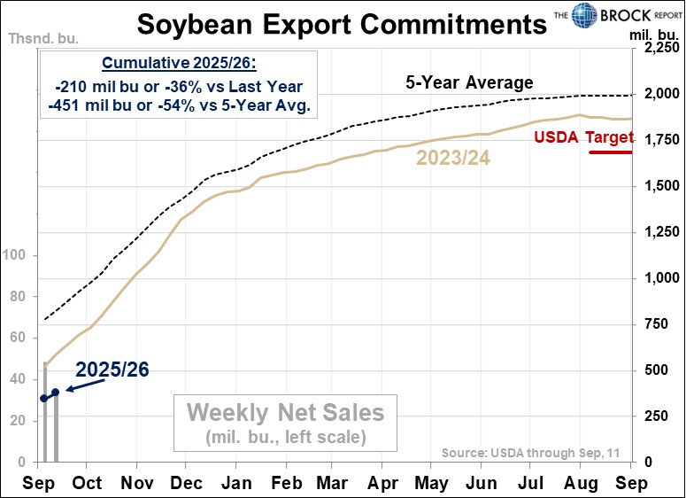This screenshot has width=686, height=498.
Task: Click the 2023/24 series label
Action: 454,158
